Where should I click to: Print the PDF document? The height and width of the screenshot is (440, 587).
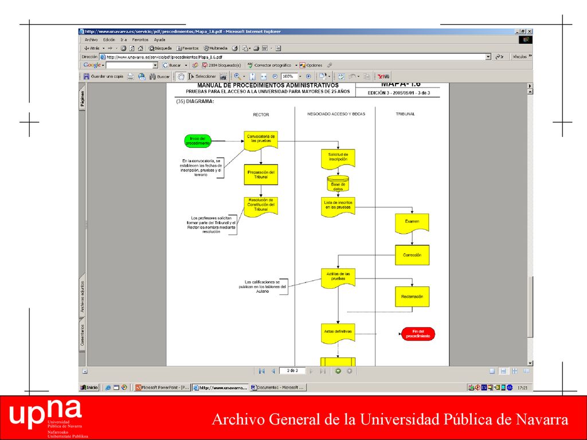pos(131,76)
